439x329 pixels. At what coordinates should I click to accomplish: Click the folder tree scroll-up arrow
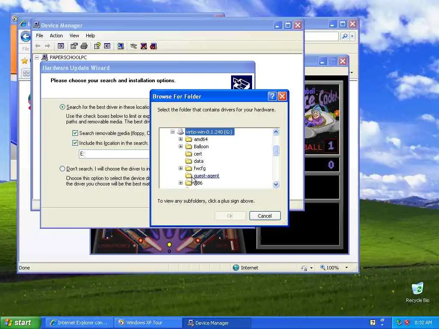point(276,132)
